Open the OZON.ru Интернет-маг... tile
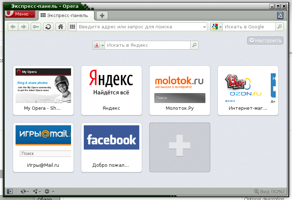Viewport: 292px width, 200px height. 248,90
